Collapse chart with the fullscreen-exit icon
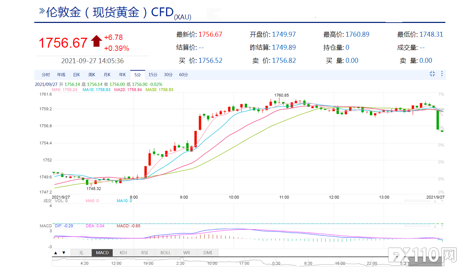468x271 pixels. click(432, 74)
